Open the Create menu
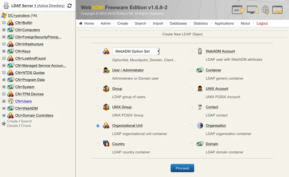Image resolution: width=289 pixels, height=177 pixels. click(x=123, y=23)
